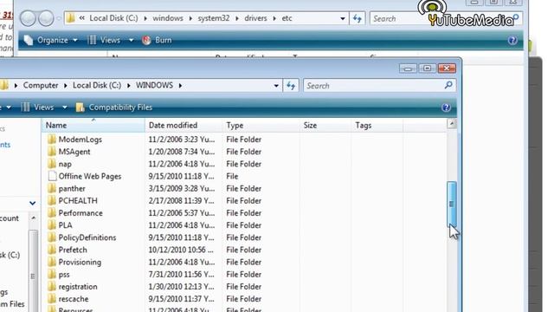554x312 pixels.
Task: Click the help icon in the WINDOWS window toolbar
Action: [446, 107]
